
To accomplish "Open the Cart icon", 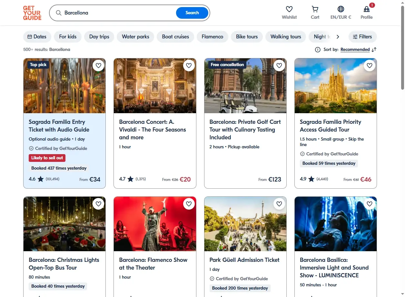I will [315, 9].
